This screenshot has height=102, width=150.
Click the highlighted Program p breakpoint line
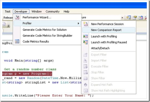pyautogui.click(x=27, y=74)
